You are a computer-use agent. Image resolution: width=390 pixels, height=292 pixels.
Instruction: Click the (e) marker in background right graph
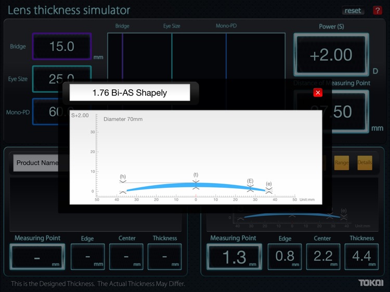pos(344,211)
